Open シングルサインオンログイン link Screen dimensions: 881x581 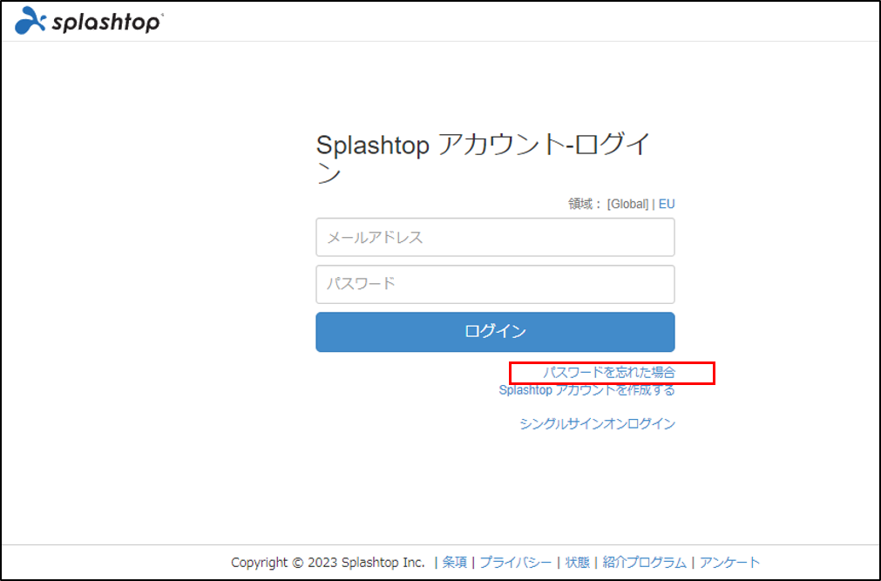click(597, 423)
